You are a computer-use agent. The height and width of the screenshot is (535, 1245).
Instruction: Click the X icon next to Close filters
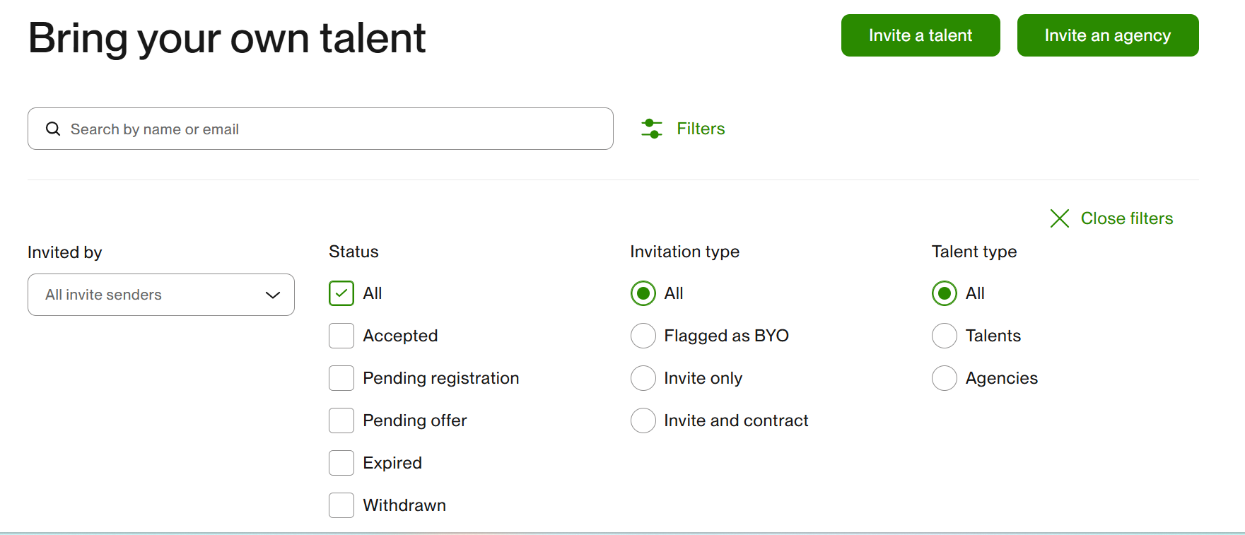1059,218
